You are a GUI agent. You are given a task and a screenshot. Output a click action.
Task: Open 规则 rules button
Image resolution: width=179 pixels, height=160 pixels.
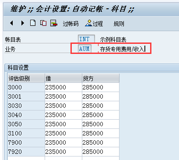(x=119, y=24)
